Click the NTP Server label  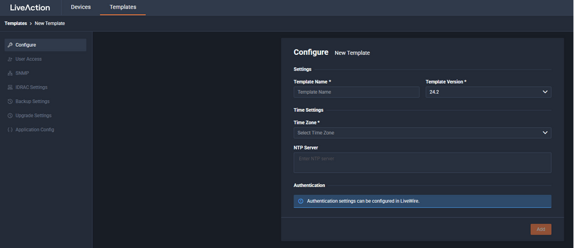tap(305, 148)
